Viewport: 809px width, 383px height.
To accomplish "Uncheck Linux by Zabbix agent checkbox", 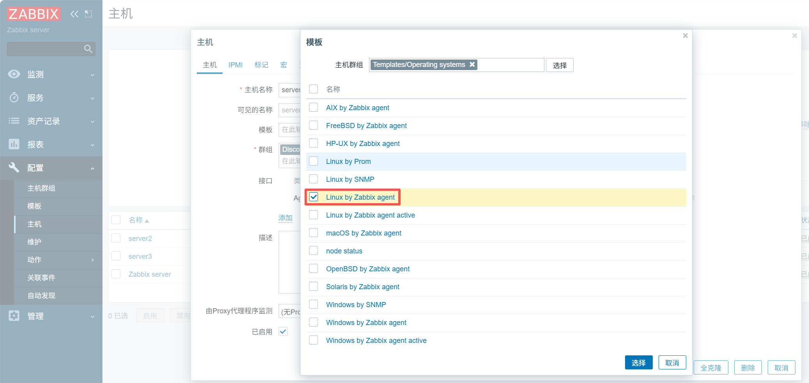I will click(314, 197).
